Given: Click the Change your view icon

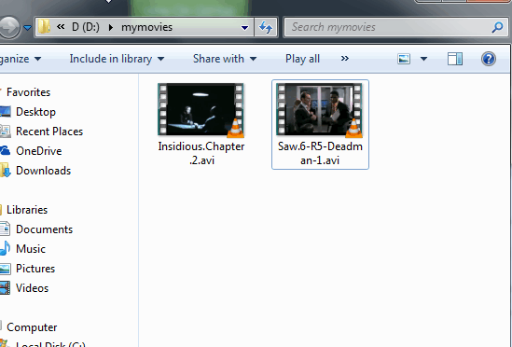Looking at the screenshot, I should tap(404, 59).
